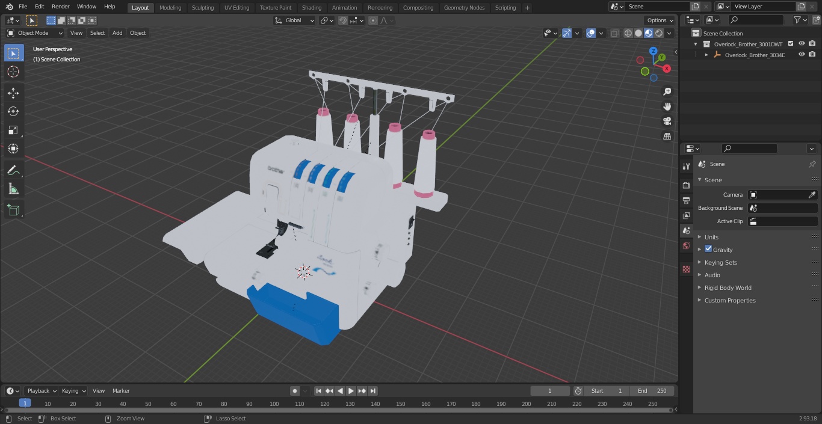This screenshot has height=424, width=822.
Task: Click the pan view hand icon
Action: (x=667, y=106)
